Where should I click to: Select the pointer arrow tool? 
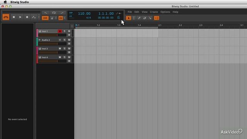[129, 18]
